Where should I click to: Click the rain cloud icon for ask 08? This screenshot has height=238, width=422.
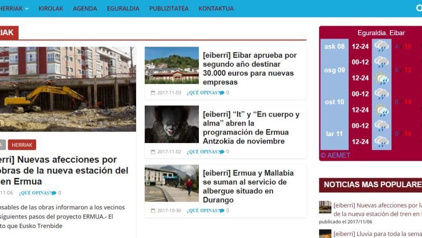[x=382, y=47]
